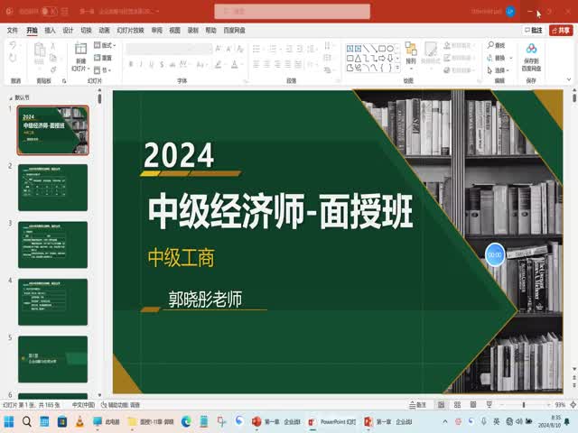Click the Undo arrow icon

pyautogui.click(x=13, y=45)
